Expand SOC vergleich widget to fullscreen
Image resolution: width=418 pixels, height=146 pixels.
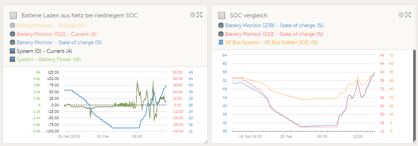pos(408,15)
